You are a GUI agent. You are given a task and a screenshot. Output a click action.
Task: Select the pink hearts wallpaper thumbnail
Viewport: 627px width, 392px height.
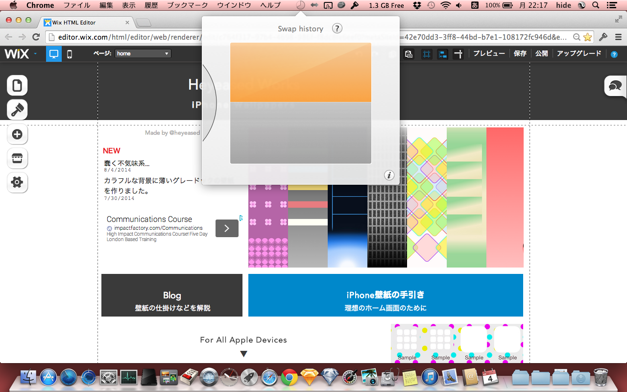coord(268,226)
